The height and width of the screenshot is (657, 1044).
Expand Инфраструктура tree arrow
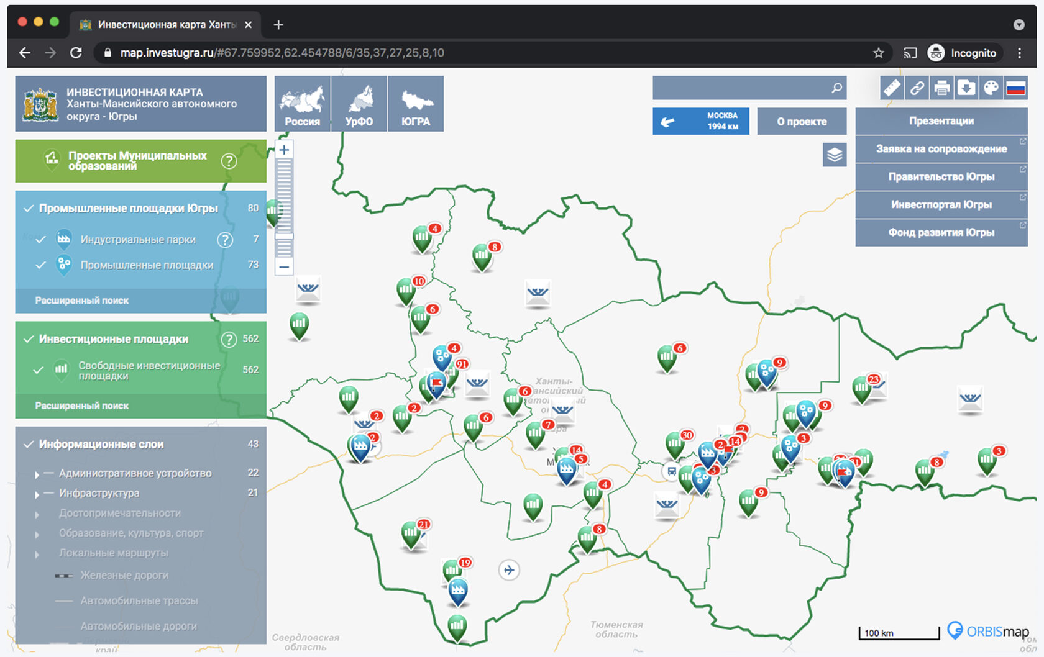[37, 494]
